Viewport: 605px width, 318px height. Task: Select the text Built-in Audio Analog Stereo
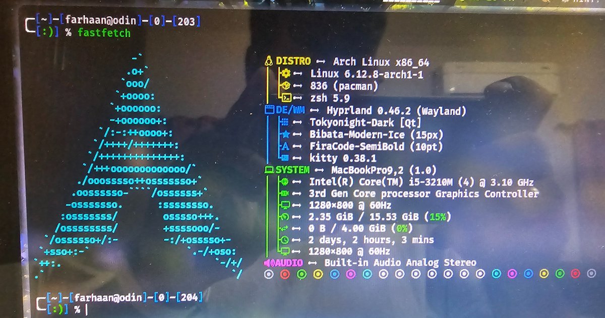[400, 263]
